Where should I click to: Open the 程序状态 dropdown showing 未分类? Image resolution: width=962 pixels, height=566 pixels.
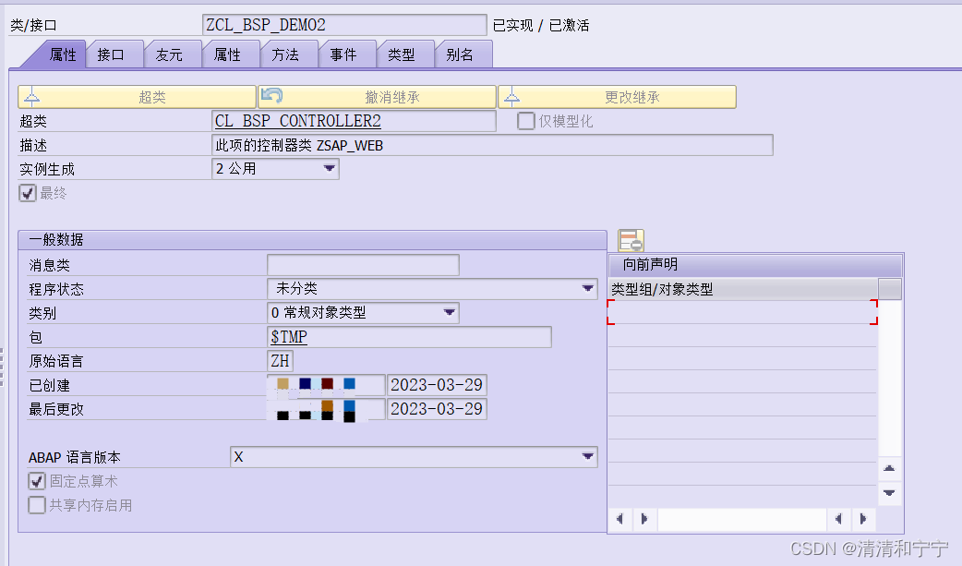tap(589, 288)
